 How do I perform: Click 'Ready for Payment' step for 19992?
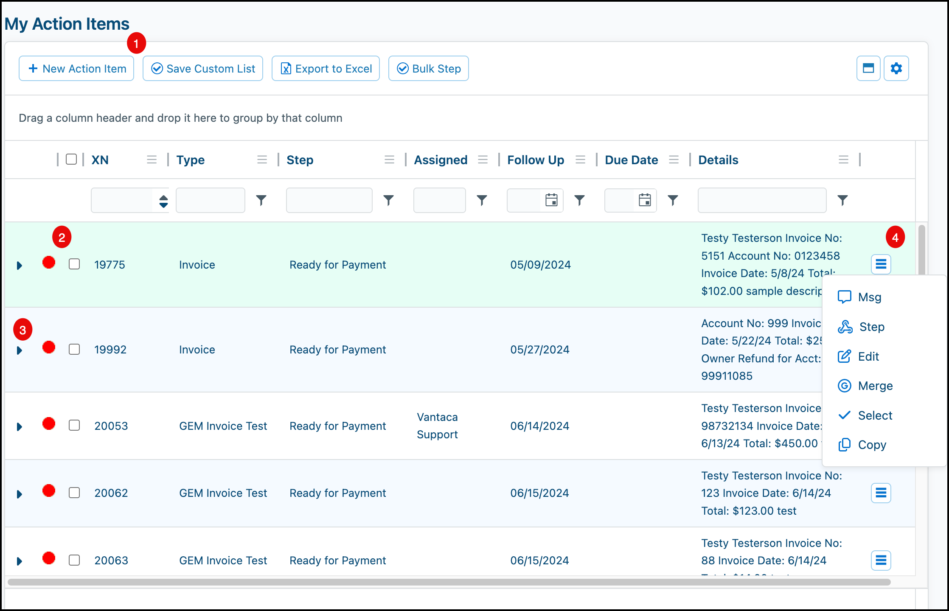coord(338,350)
